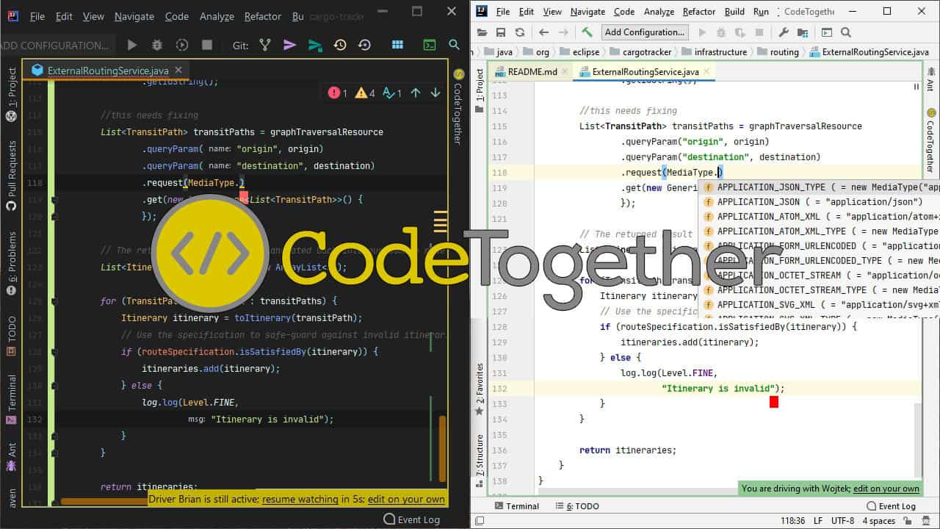Click cargotracker breadcrumb in light window

643,52
